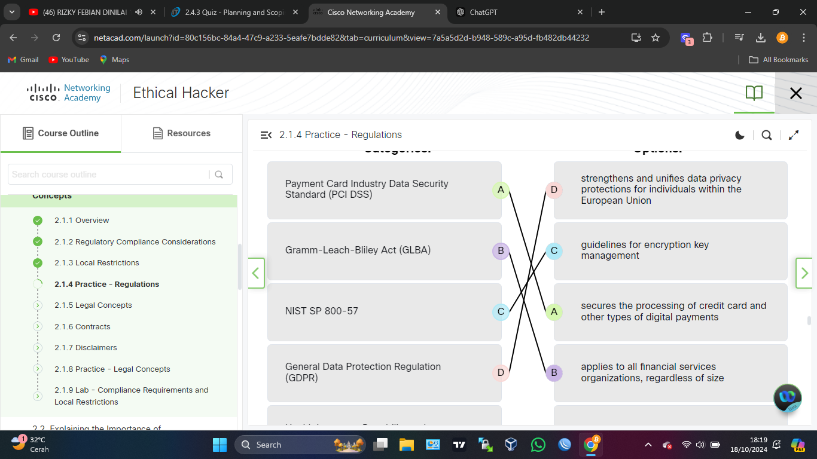Click the Gramm-Leach-Bliley Act category card
Image resolution: width=817 pixels, height=459 pixels.
click(384, 251)
